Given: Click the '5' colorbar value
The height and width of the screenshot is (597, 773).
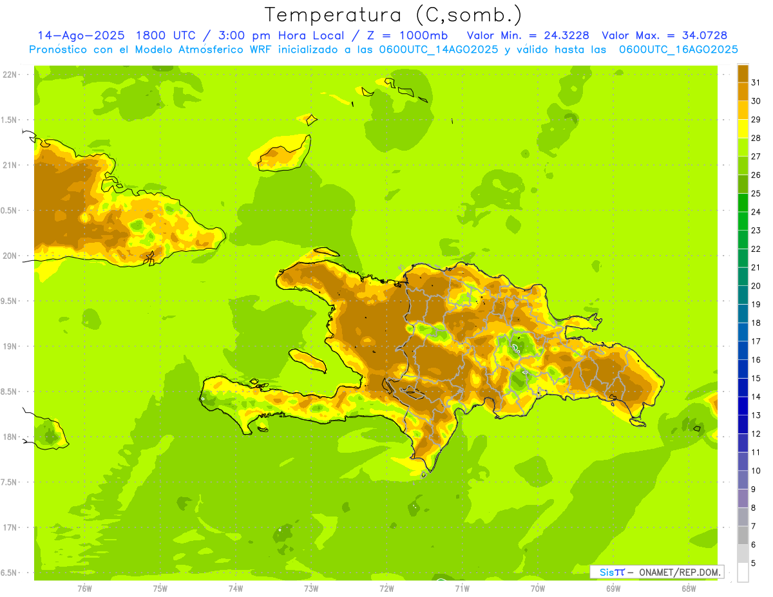Looking at the screenshot, I should pos(754,564).
